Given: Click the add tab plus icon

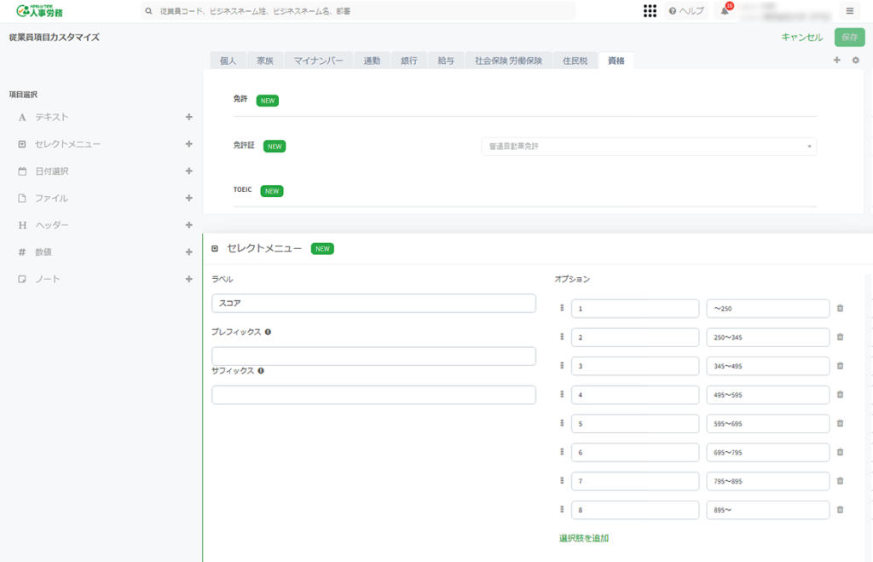Looking at the screenshot, I should coord(836,61).
